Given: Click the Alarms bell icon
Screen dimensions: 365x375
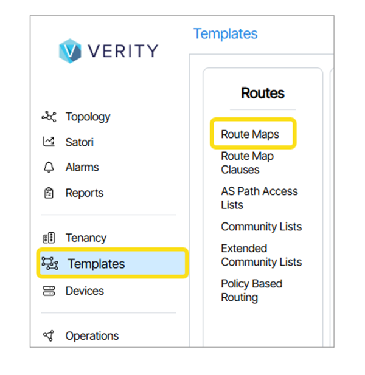Looking at the screenshot, I should pos(49,167).
